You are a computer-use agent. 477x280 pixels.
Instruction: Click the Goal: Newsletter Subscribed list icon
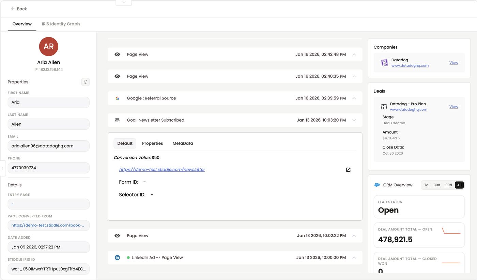117,120
